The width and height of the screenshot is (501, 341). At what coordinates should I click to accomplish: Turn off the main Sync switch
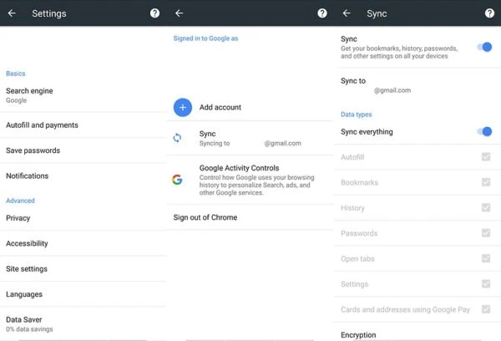coord(484,47)
